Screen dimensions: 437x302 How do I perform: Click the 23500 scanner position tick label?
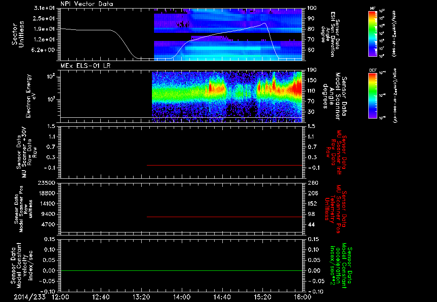47,183
